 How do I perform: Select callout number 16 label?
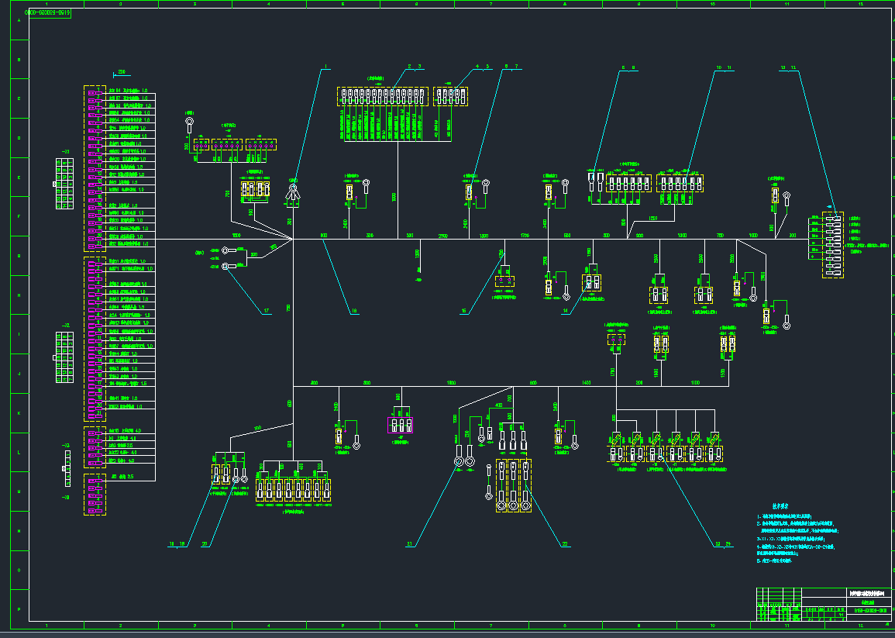point(464,312)
